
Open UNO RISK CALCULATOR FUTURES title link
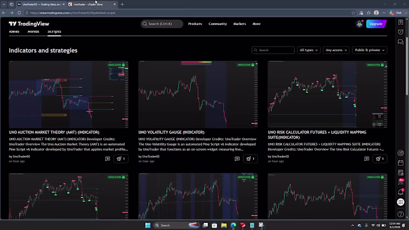[x=317, y=135]
